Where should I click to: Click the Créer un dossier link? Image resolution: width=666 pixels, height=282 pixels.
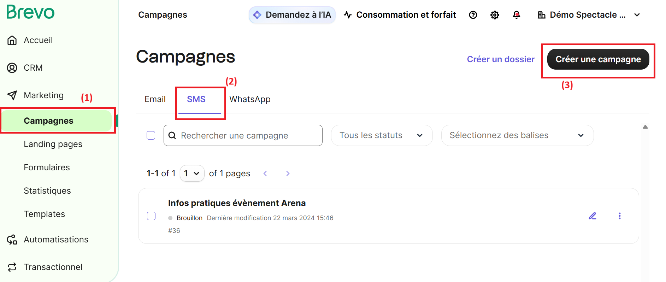click(x=500, y=59)
